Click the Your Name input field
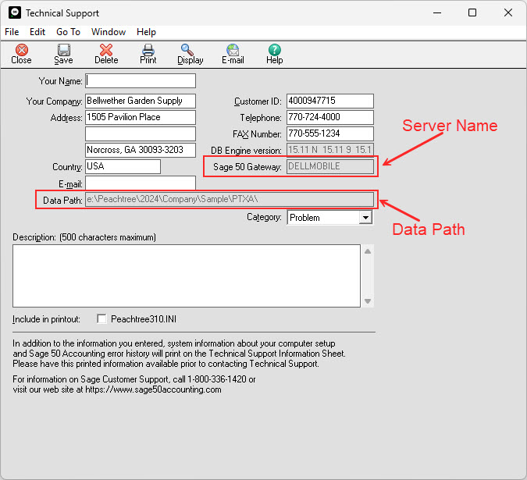 pyautogui.click(x=140, y=80)
